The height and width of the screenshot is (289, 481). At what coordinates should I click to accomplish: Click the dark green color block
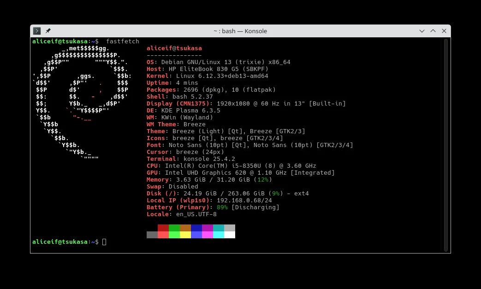coord(174,228)
